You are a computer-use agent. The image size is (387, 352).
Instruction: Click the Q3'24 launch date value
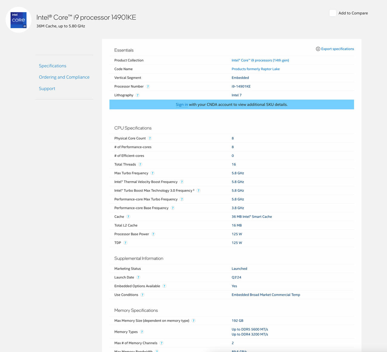tap(236, 278)
